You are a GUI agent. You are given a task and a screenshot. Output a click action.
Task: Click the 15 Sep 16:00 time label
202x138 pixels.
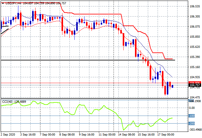[x=146, y=135]
